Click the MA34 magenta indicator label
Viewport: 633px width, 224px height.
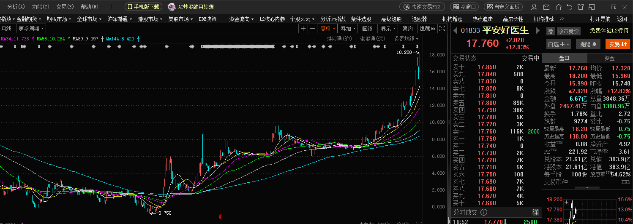pos(15,39)
